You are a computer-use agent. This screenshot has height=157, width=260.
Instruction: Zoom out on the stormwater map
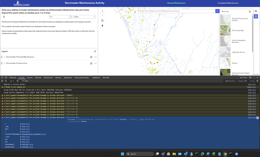pos(103,15)
